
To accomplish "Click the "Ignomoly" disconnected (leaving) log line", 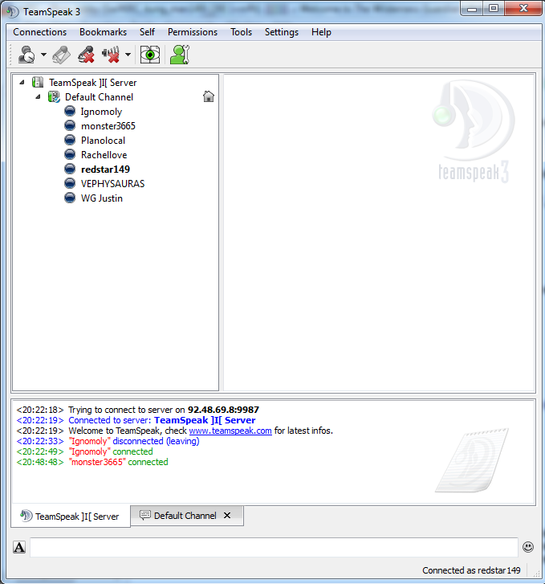I will tap(108, 441).
